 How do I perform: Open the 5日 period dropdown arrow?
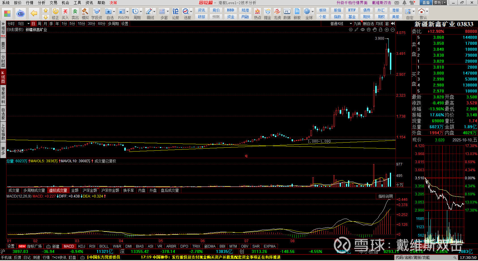28,24
